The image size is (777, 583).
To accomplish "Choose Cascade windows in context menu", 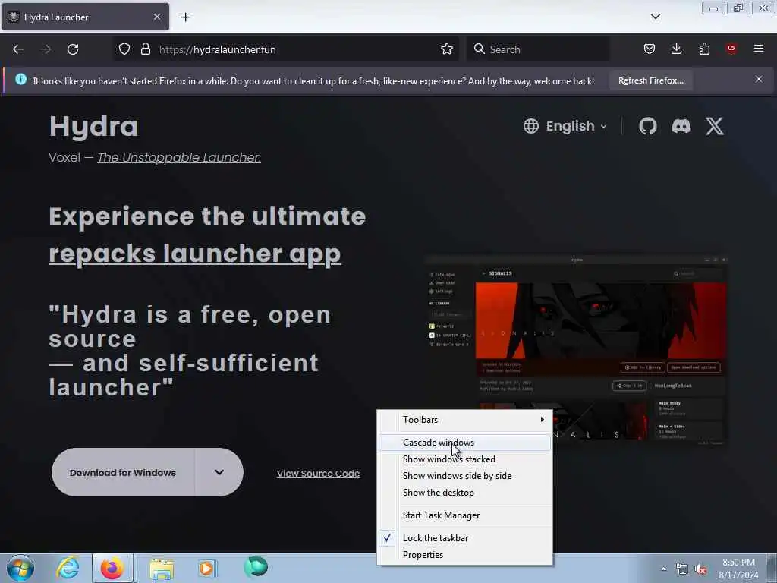I will [465, 443].
